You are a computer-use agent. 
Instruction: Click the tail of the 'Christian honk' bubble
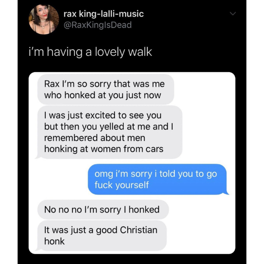point(38,249)
